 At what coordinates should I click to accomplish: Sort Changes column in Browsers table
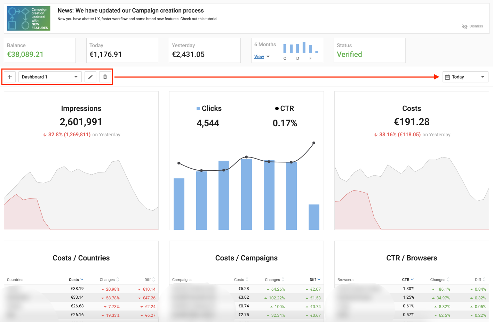pyautogui.click(x=440, y=280)
